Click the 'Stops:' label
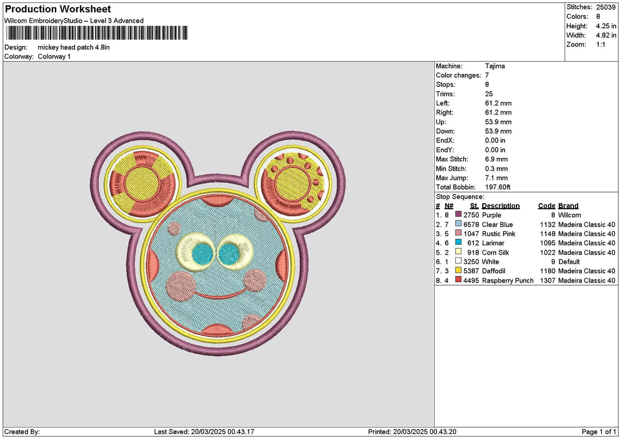Screen dimensions: 621x439 pyautogui.click(x=446, y=84)
